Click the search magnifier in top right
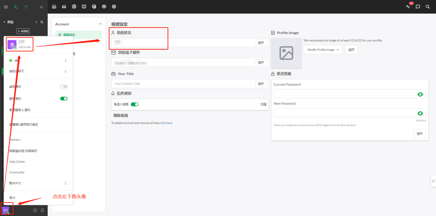The height and width of the screenshot is (216, 436). (428, 7)
